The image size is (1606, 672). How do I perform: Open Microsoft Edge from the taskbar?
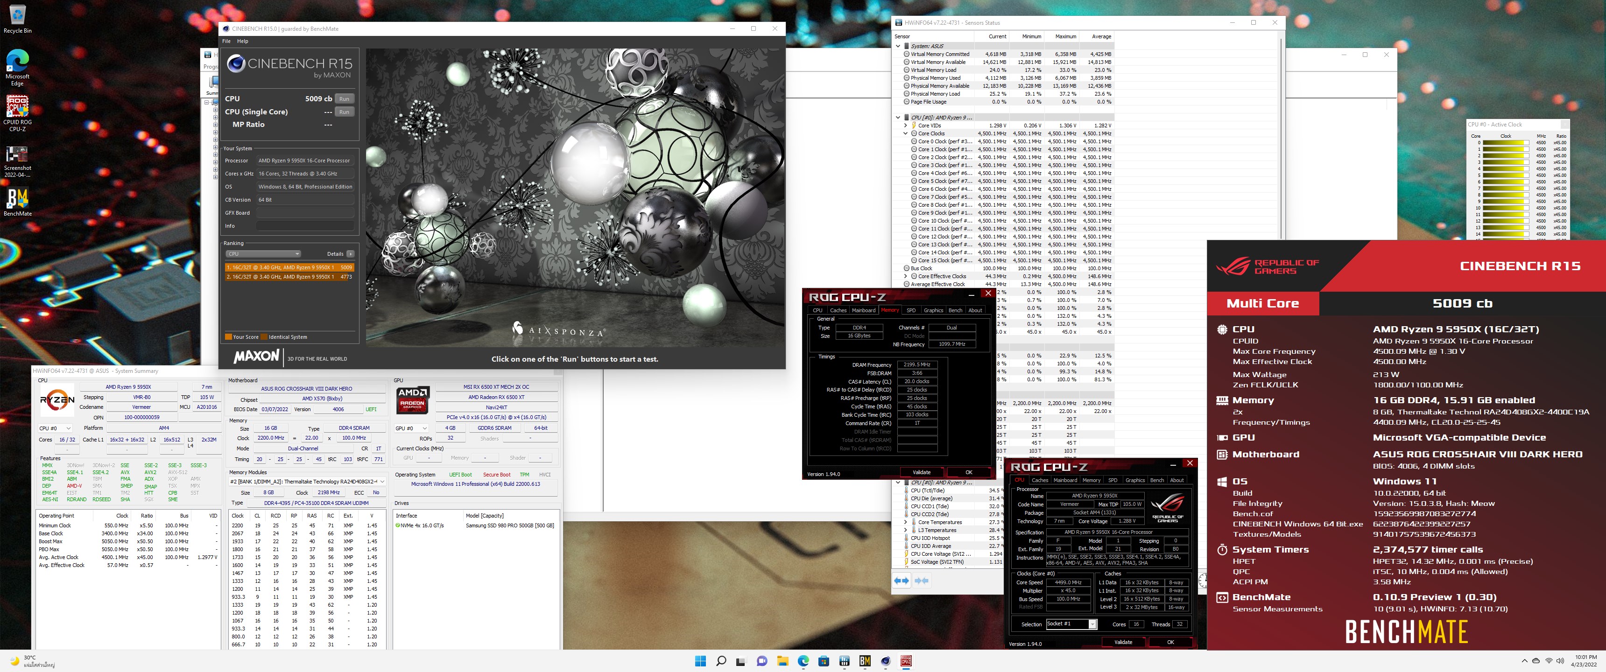point(803,661)
